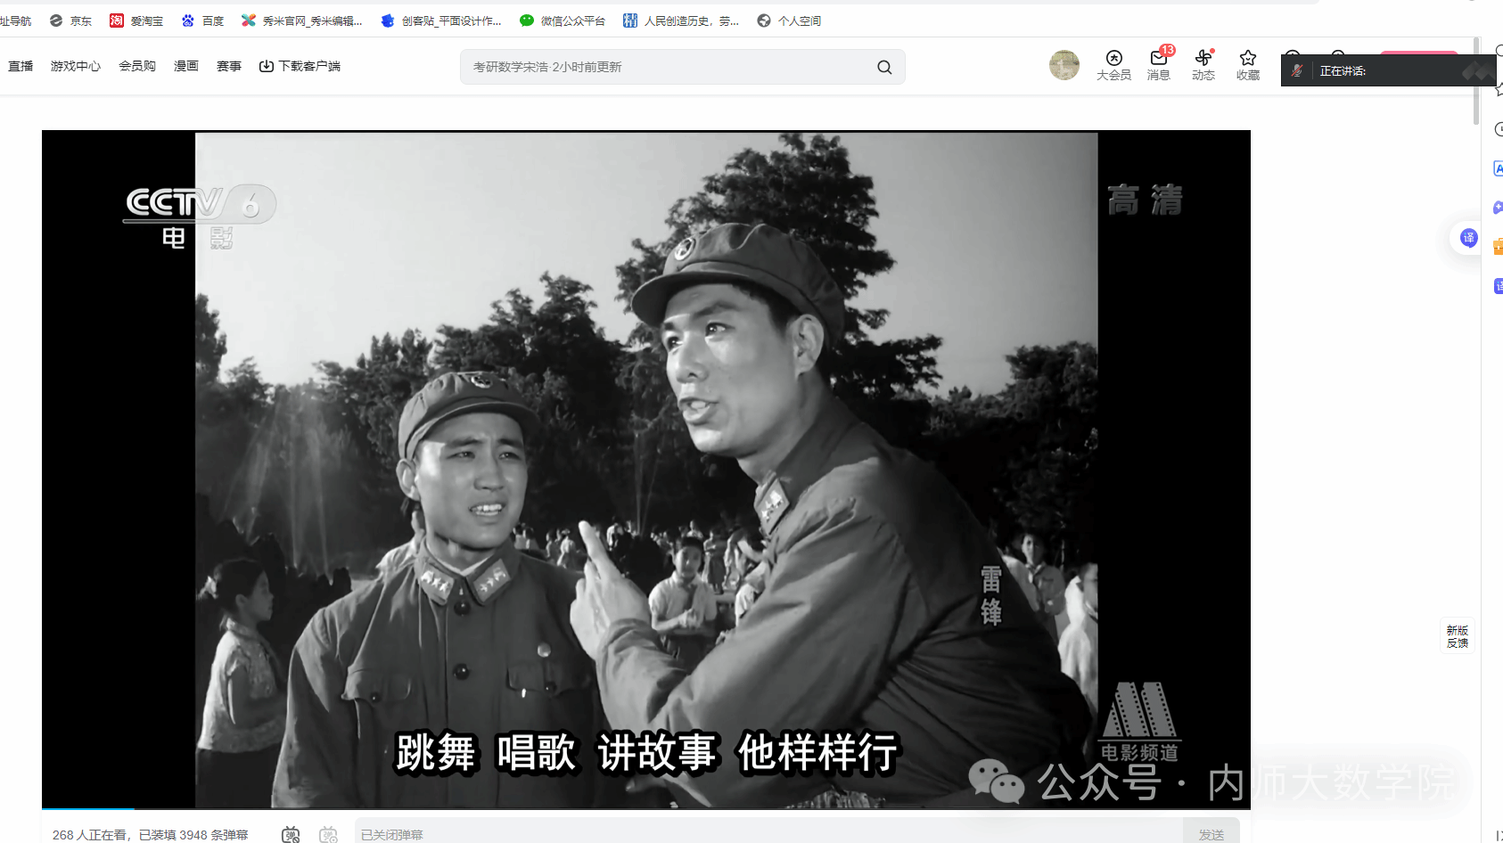Open the 动态 activity feed icon
1503x843 pixels.
(1203, 65)
